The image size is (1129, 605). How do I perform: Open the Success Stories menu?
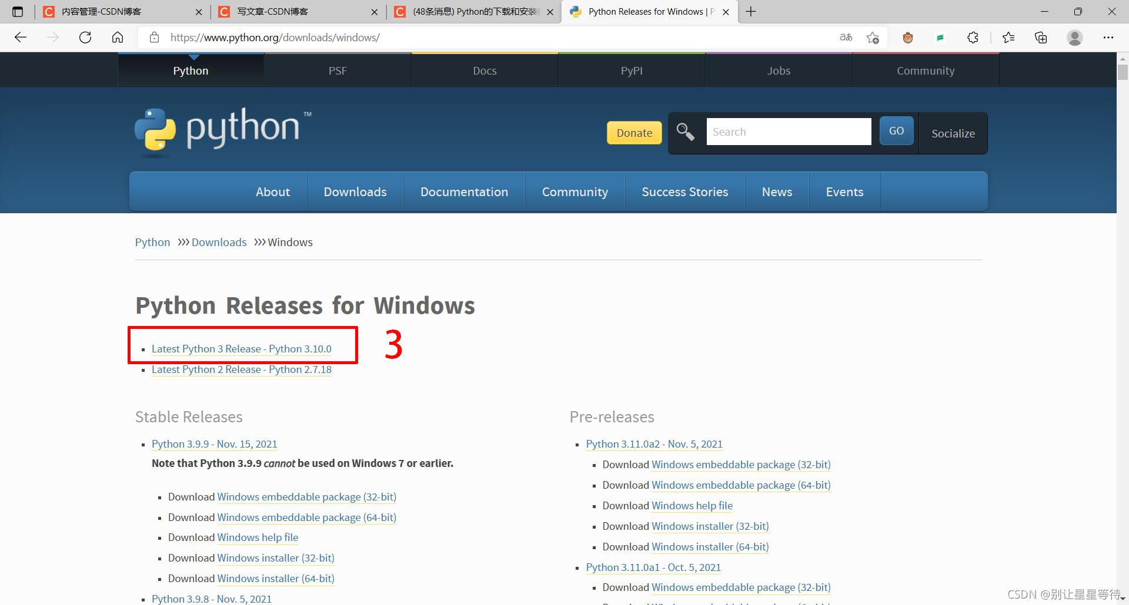pyautogui.click(x=685, y=192)
